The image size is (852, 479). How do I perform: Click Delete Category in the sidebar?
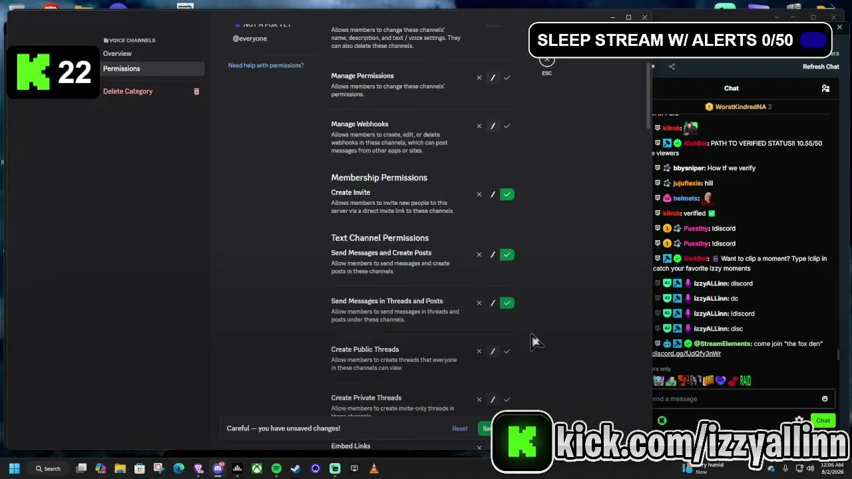point(128,91)
